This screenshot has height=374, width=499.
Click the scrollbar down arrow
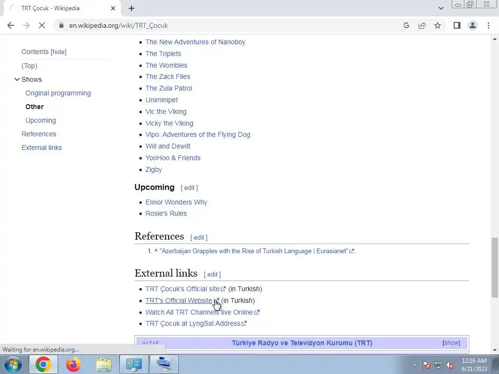pyautogui.click(x=495, y=350)
